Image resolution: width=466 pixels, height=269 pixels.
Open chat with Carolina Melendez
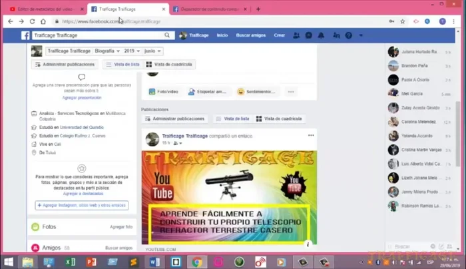point(419,122)
